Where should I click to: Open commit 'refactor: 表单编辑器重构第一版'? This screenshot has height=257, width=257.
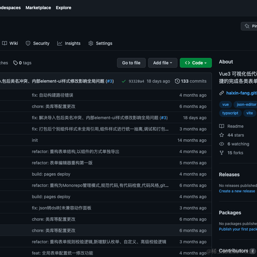click(x=62, y=163)
